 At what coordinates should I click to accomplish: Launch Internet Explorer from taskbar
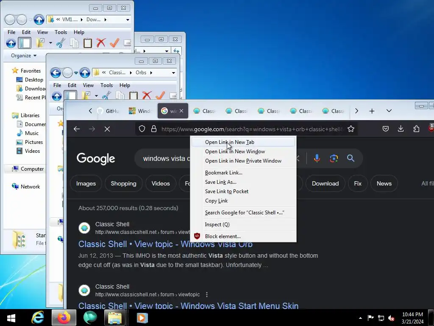(38, 318)
